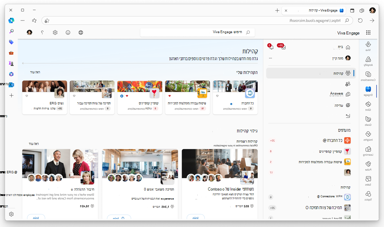Click the help question mark icon

pyautogui.click(x=42, y=32)
